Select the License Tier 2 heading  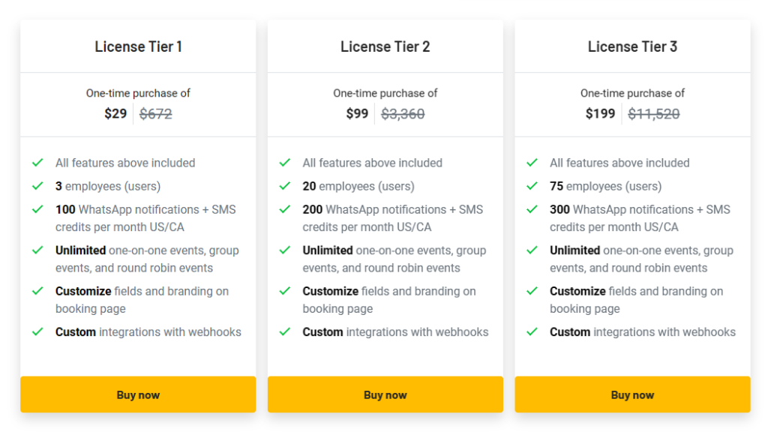pos(385,46)
